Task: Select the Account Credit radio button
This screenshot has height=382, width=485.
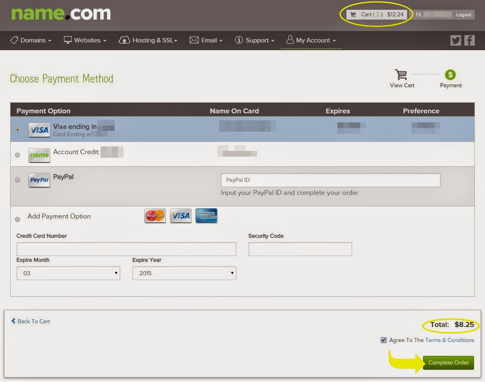Action: [x=18, y=155]
